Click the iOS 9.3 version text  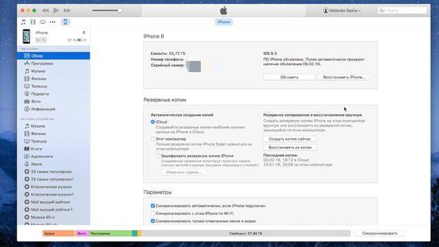pyautogui.click(x=270, y=54)
